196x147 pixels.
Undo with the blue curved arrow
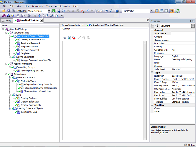pos(88,11)
